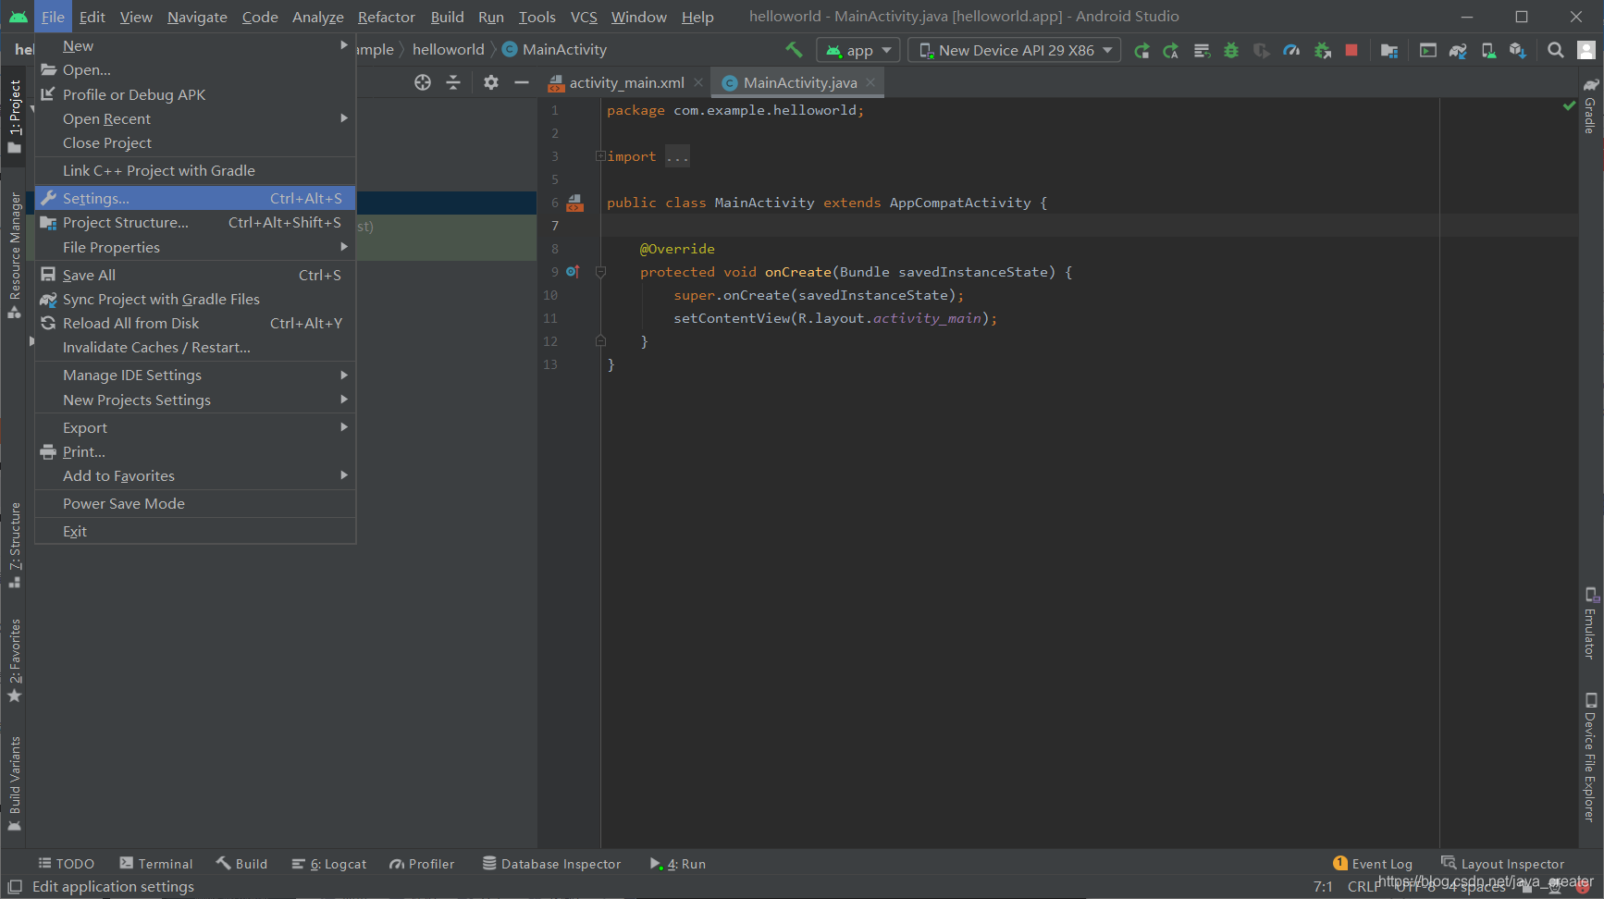Open the Logcat tool window
The height and width of the screenshot is (899, 1604).
pos(329,864)
